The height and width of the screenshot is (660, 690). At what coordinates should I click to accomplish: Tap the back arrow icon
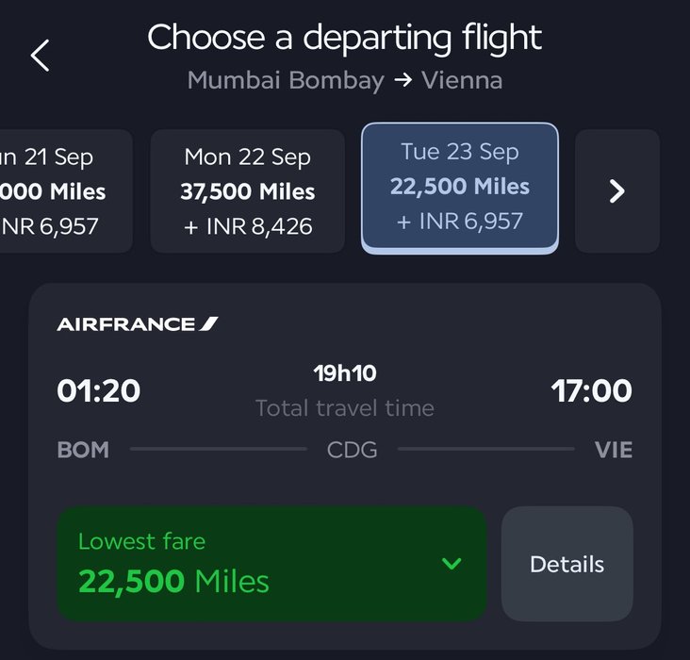(40, 56)
